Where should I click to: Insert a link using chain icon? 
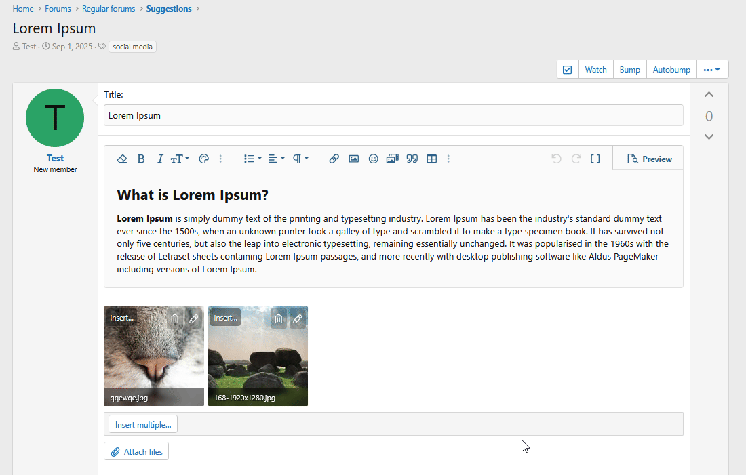click(334, 159)
